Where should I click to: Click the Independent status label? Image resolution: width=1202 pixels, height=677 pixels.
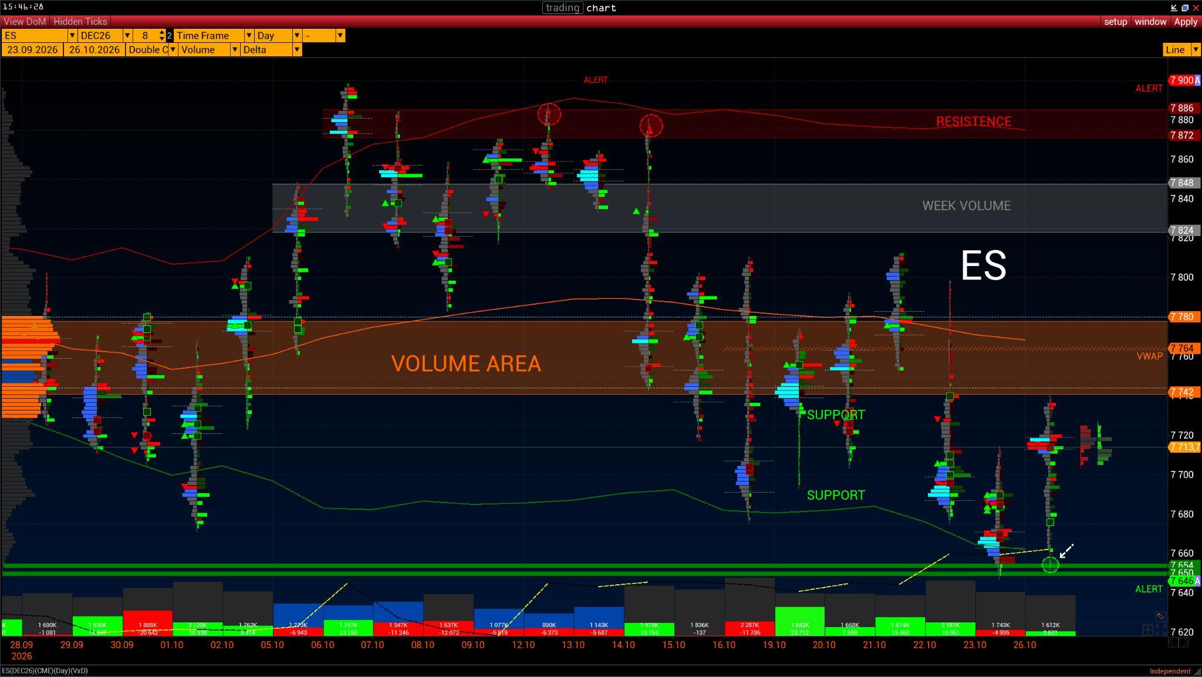(x=1170, y=671)
